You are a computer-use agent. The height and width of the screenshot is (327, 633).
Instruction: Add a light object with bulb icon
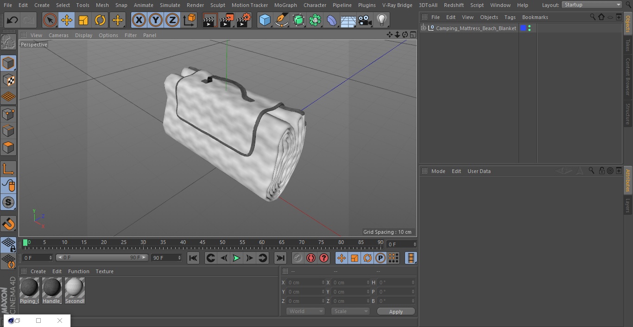coord(381,20)
